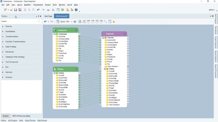Screen dimensions: 218x122
Task: Expand the Transformations toolbox category
Action: [3, 37]
